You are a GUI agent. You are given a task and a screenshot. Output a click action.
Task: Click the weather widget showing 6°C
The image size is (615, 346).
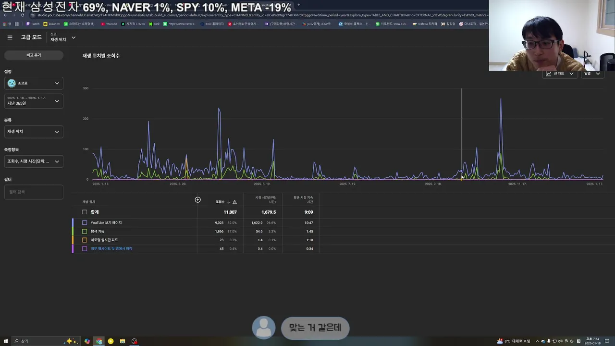pos(514,341)
